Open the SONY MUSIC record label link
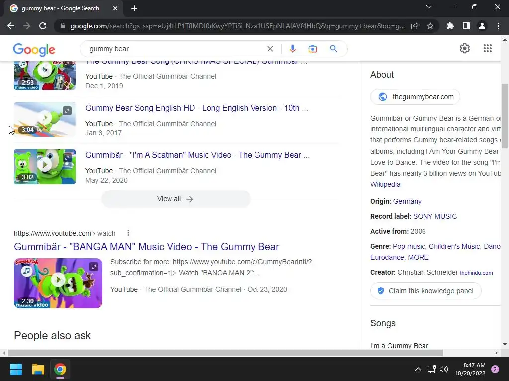509x381 pixels. (434, 216)
